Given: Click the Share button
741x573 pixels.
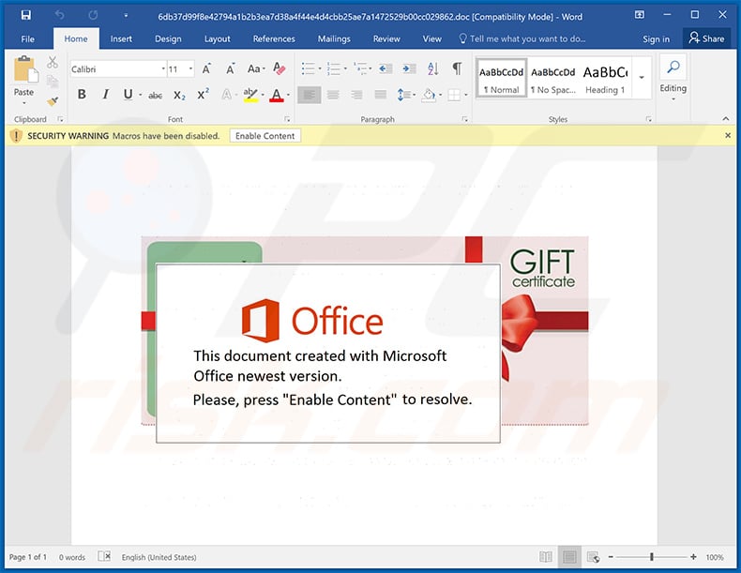Looking at the screenshot, I should coord(707,38).
